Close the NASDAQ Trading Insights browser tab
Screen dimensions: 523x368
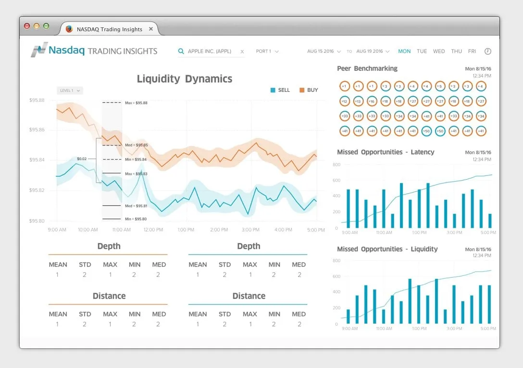pyautogui.click(x=151, y=29)
